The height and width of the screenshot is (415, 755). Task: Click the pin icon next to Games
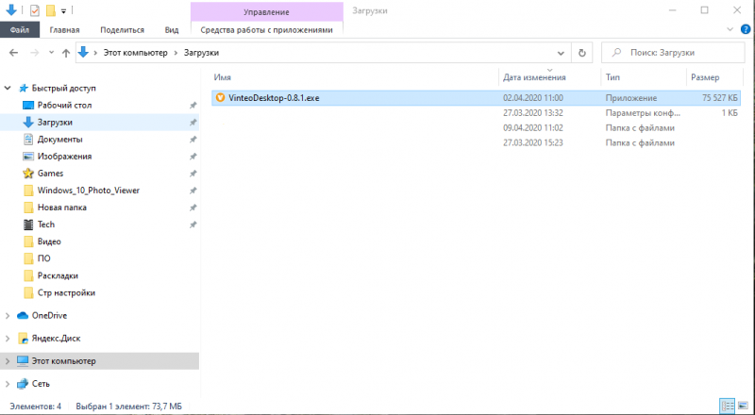(193, 174)
